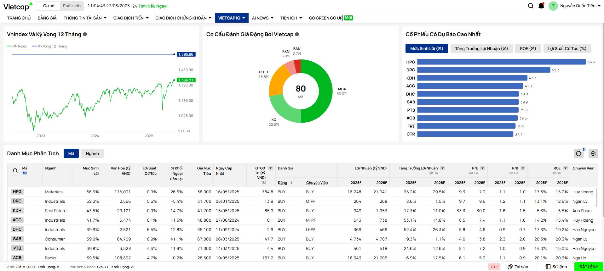Select Tăng Trưởng Lợi Nhuận (%) filter
Image resolution: width=604 pixels, height=271 pixels.
click(x=481, y=48)
